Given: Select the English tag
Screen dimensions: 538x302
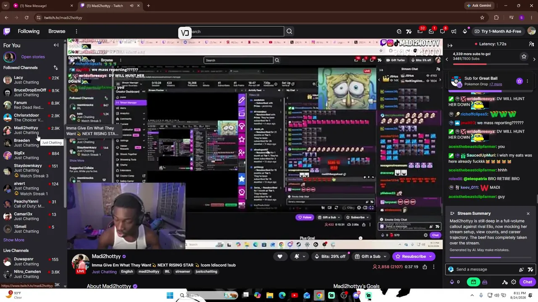Looking at the screenshot, I should [127, 271].
